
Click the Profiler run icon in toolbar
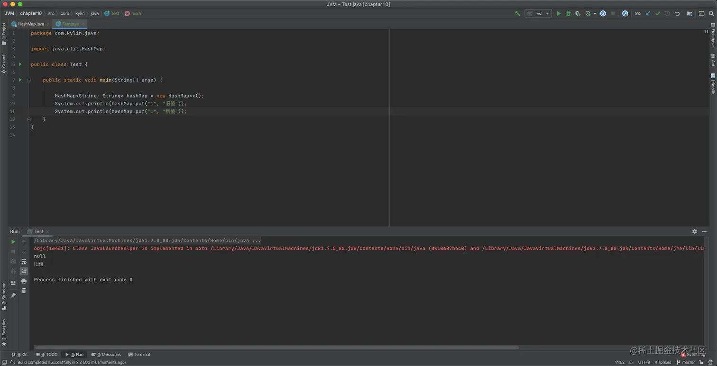[588, 13]
